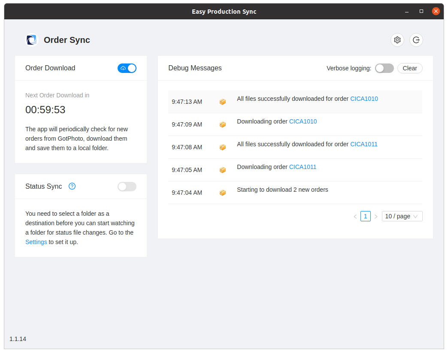Click the package icon in the 9:47:04 AM row

[x=223, y=193]
